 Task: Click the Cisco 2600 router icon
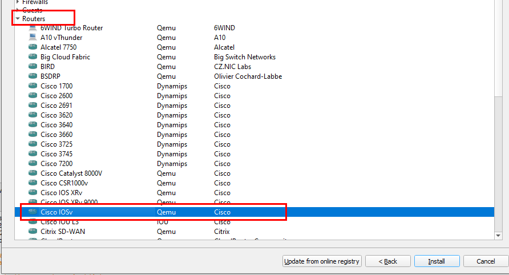(x=33, y=96)
